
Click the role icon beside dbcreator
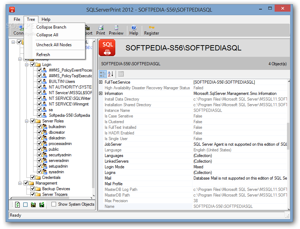(x=44, y=132)
